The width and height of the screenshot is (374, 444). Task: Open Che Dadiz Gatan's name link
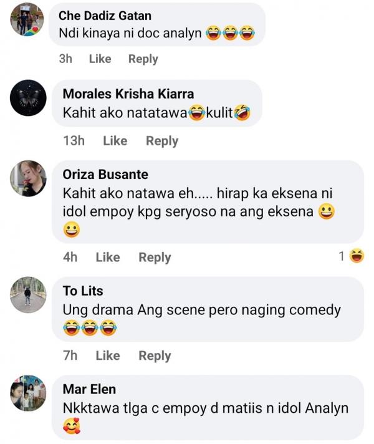coord(105,15)
